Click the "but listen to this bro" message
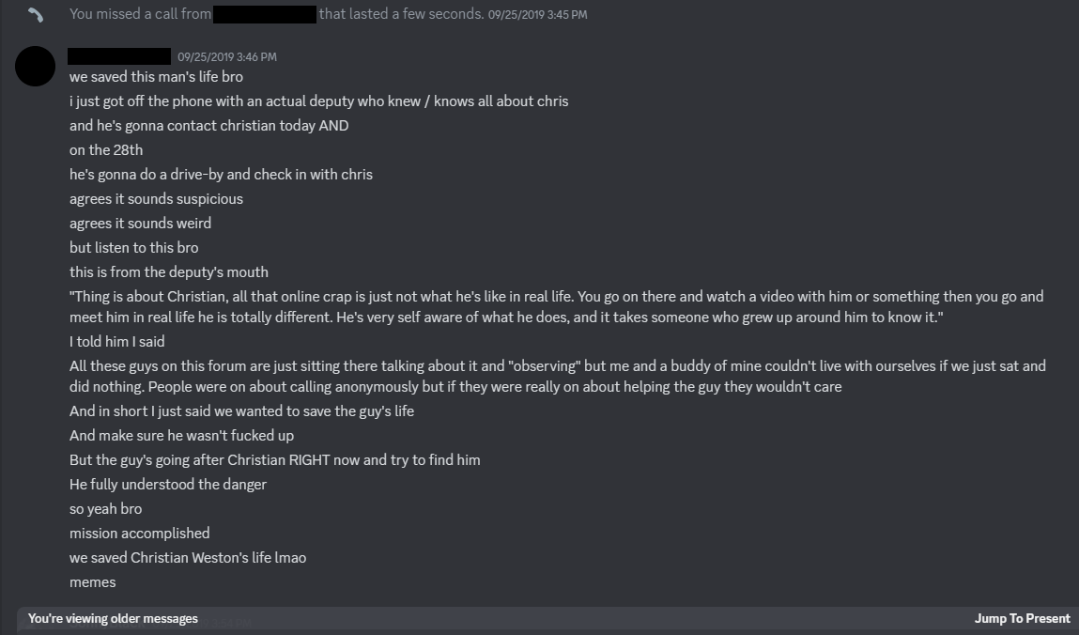The image size is (1079, 635). 133,247
